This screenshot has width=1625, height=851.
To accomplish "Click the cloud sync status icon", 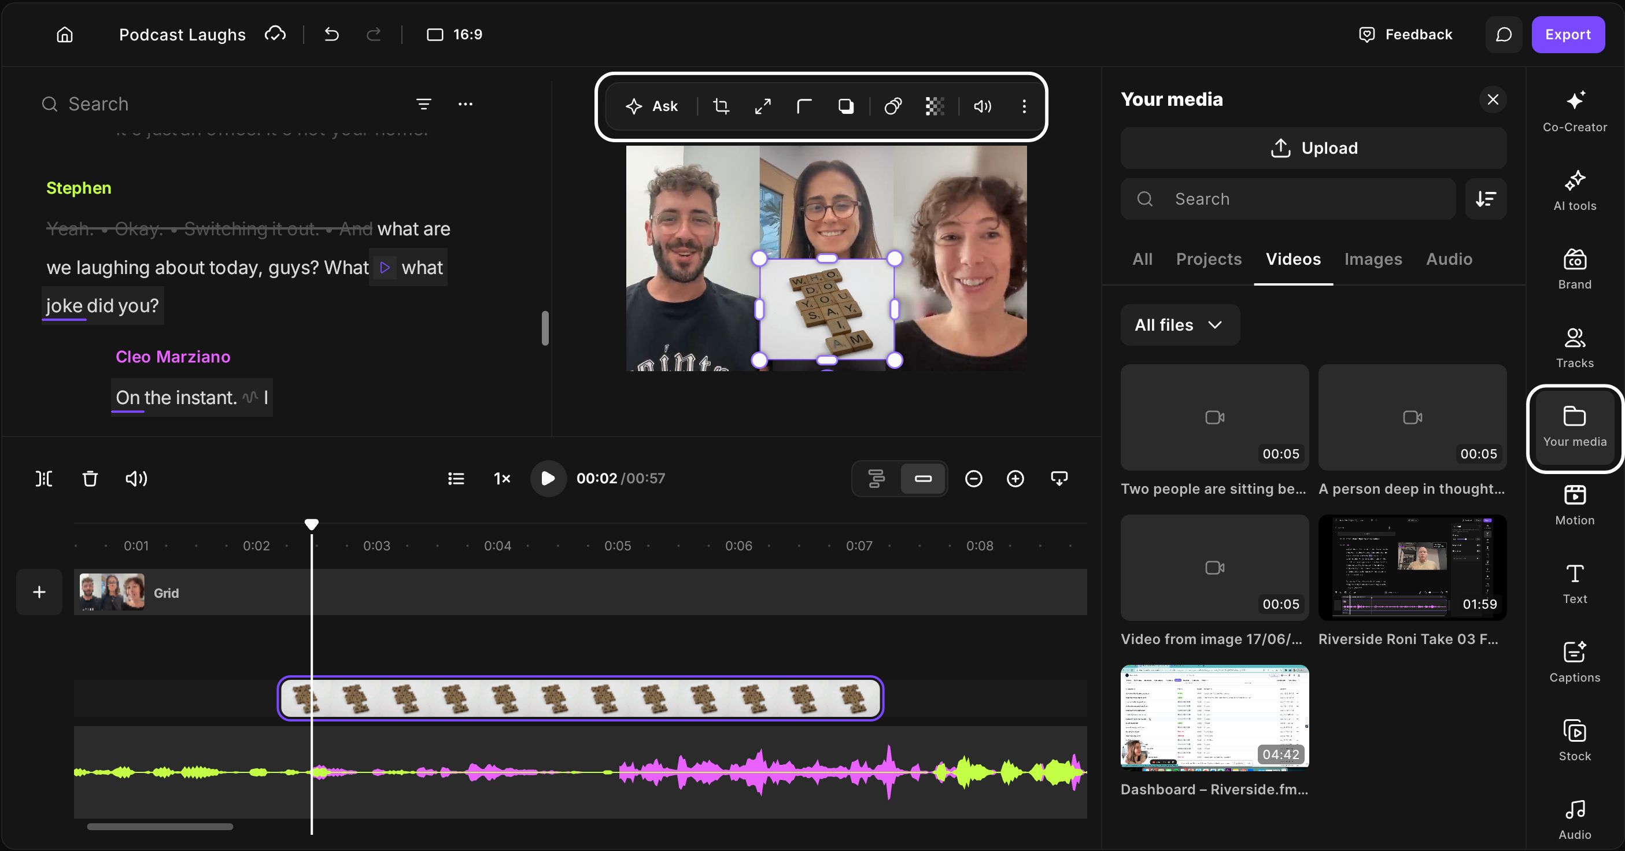I will click(275, 34).
